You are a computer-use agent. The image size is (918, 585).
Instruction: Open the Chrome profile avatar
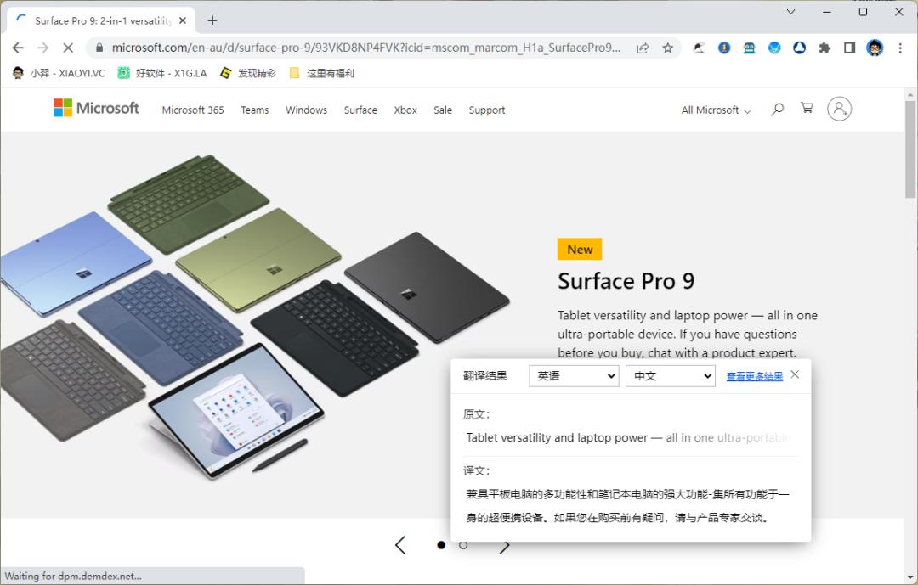[x=875, y=48]
